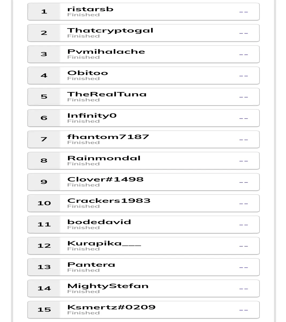Click the Kurapika___ player name
The width and height of the screenshot is (286, 322).
[x=104, y=243]
